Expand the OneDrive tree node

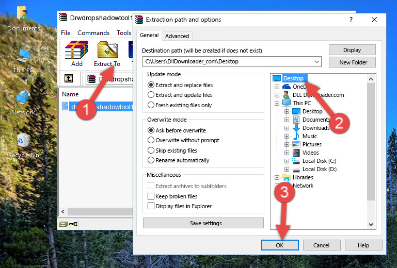point(277,87)
